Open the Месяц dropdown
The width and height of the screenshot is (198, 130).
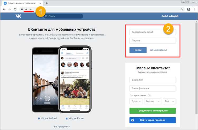coord(153,101)
